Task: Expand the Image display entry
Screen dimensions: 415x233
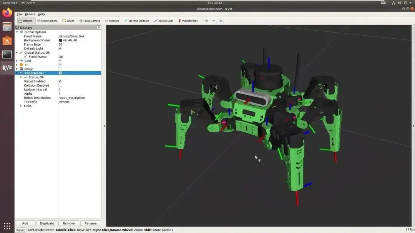Action: click(x=17, y=69)
